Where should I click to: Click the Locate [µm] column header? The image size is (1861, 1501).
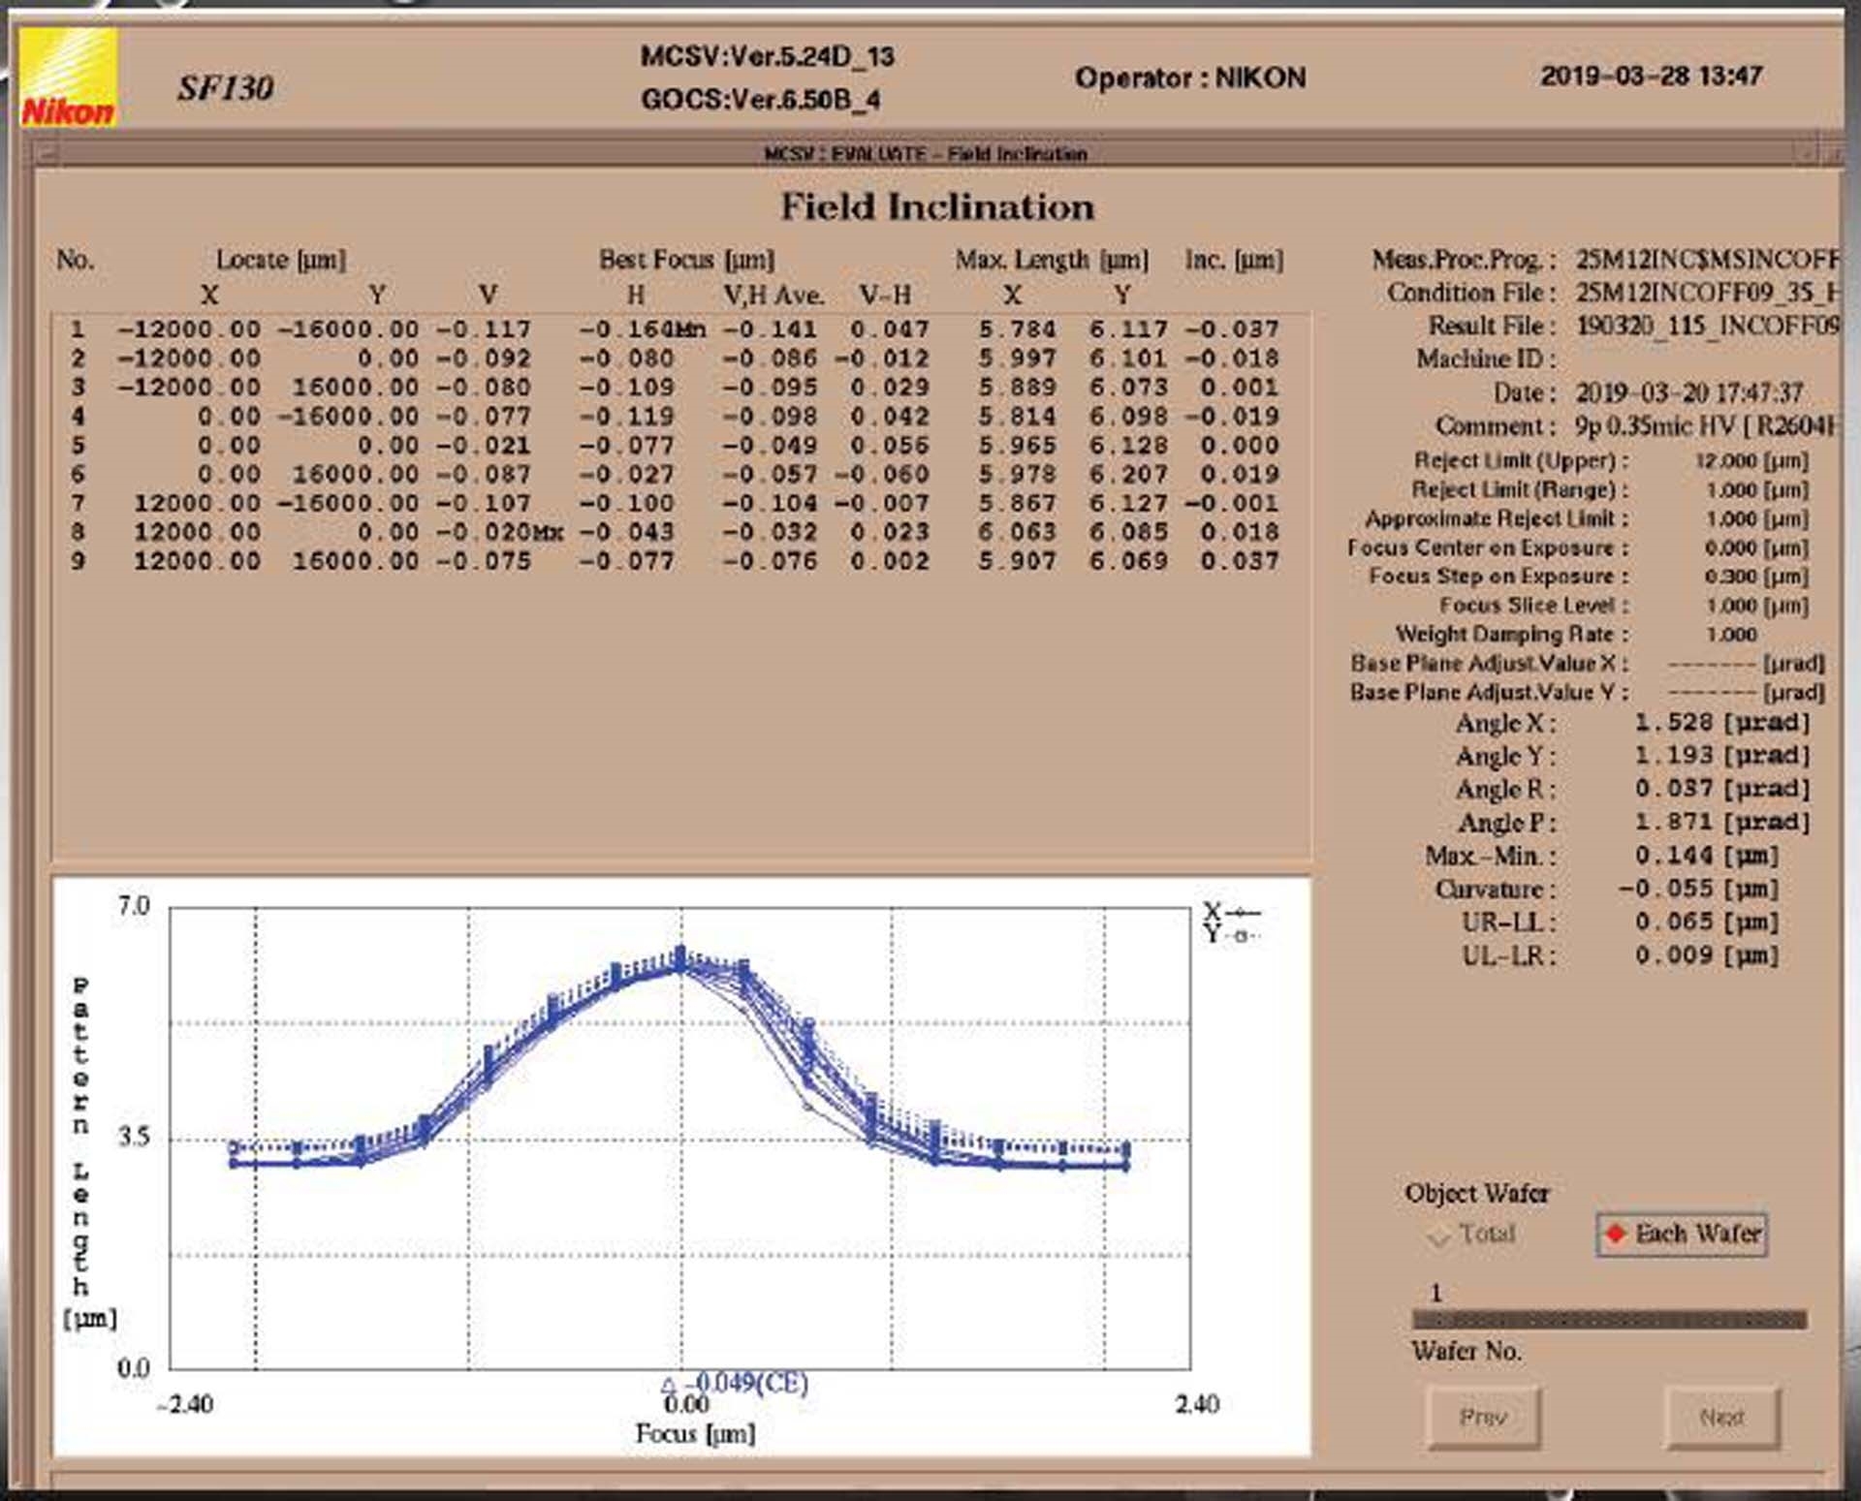(x=280, y=261)
